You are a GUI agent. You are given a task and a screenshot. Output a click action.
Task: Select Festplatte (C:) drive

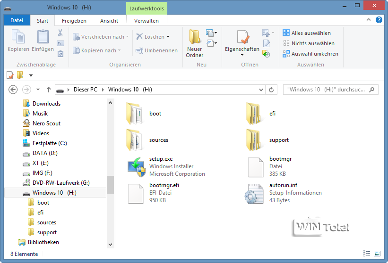tap(50, 143)
